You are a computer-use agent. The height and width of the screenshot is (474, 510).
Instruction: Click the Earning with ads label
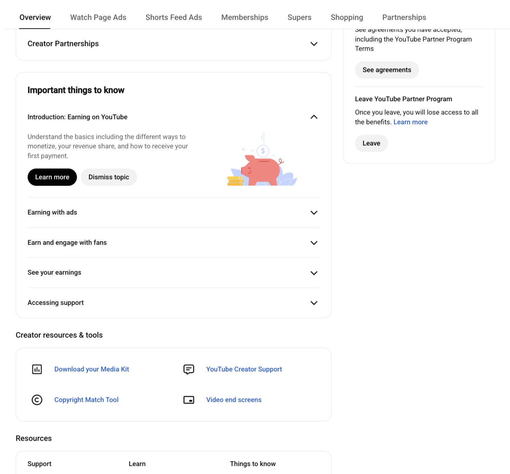tap(52, 212)
